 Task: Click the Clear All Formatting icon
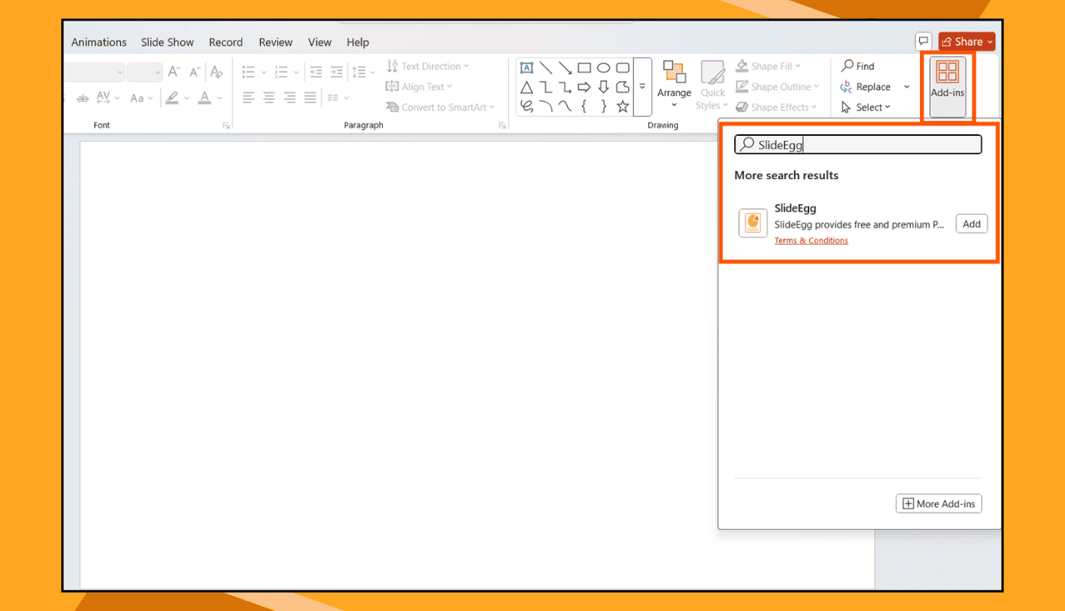point(216,72)
